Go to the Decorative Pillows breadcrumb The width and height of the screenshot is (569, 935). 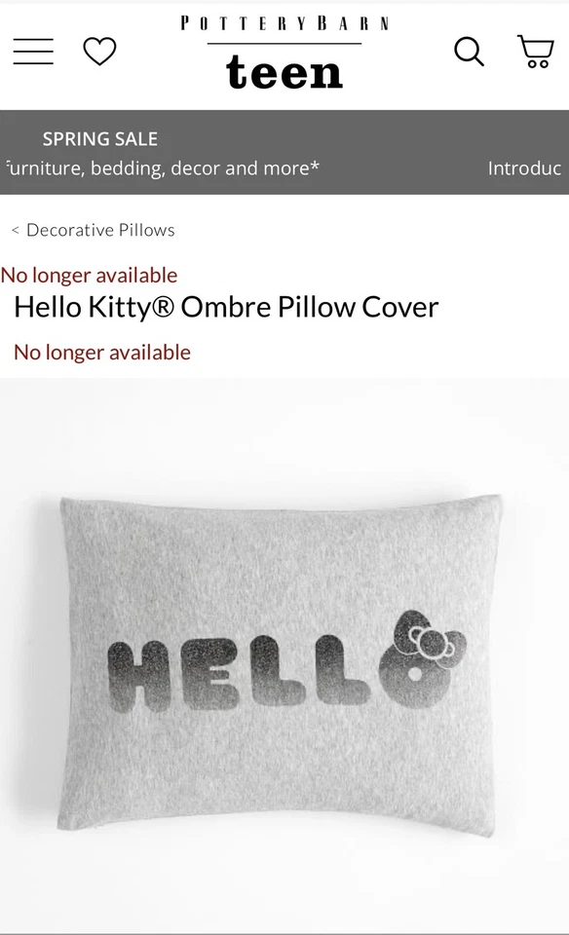pyautogui.click(x=100, y=230)
